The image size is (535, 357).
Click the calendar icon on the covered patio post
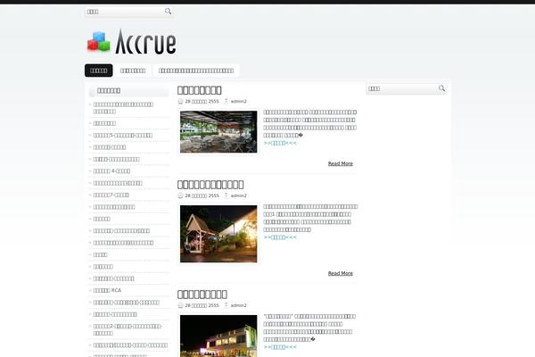pos(180,101)
